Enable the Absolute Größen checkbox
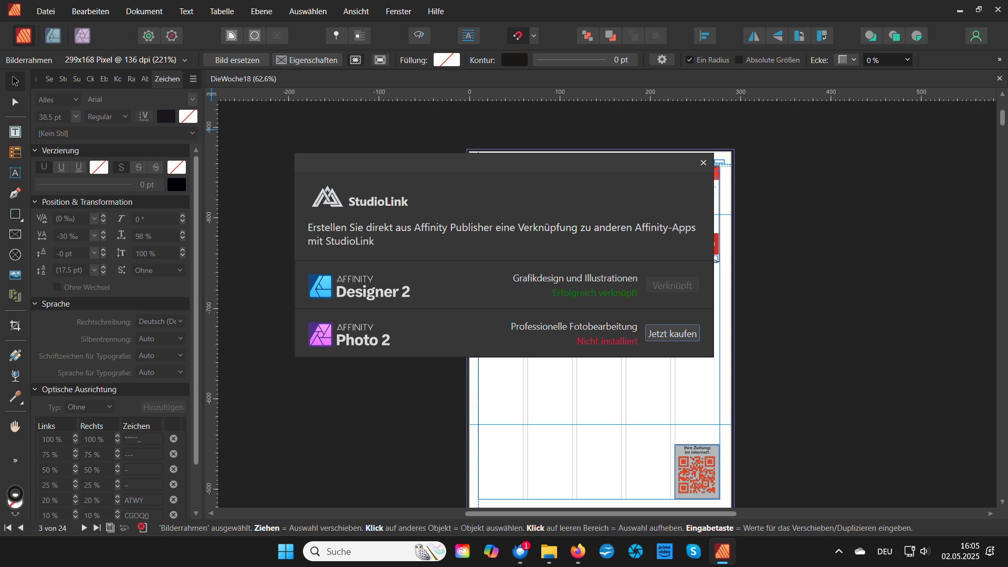This screenshot has width=1008, height=567. pos(739,60)
